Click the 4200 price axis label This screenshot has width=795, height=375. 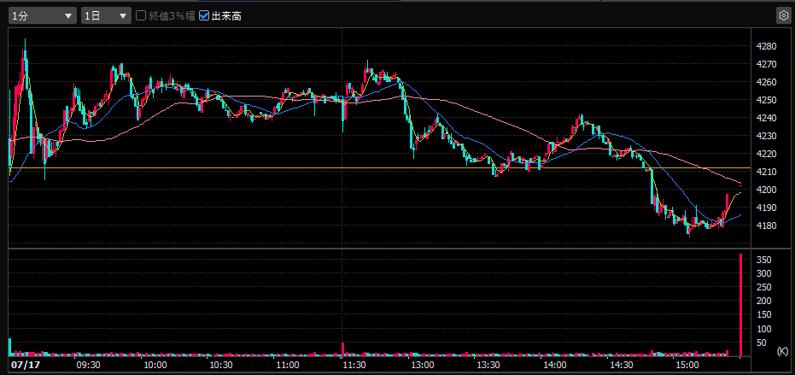tap(766, 190)
